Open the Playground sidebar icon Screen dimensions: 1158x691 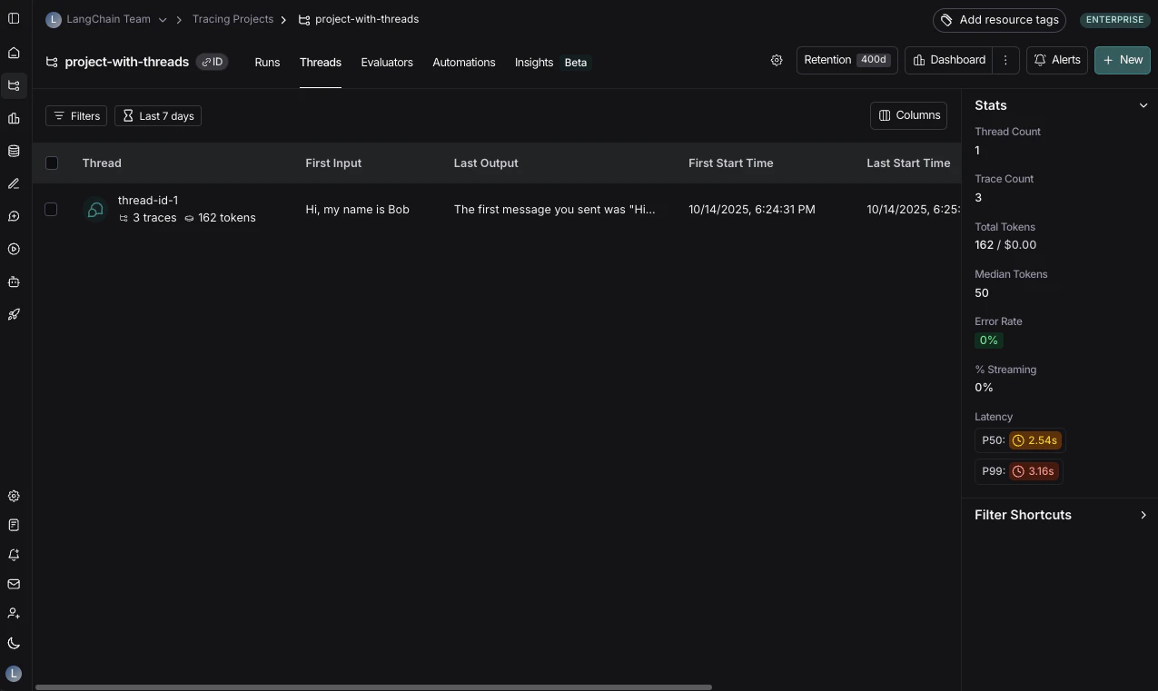pyautogui.click(x=14, y=249)
